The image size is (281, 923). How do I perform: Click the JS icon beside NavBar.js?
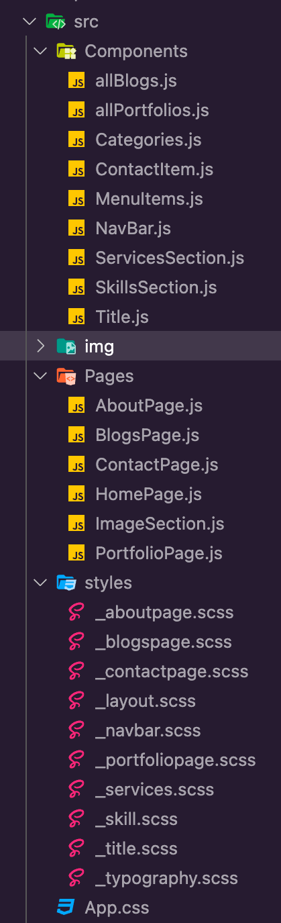tap(77, 228)
